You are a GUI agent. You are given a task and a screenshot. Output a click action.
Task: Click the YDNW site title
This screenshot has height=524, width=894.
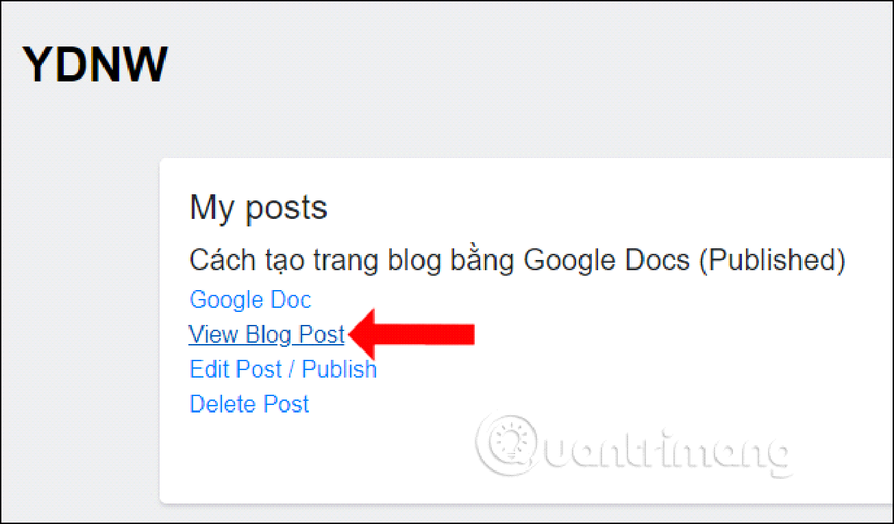(x=95, y=64)
